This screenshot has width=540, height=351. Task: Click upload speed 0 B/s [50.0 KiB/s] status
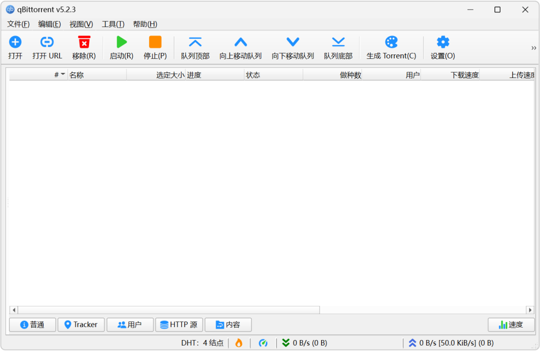(x=451, y=343)
